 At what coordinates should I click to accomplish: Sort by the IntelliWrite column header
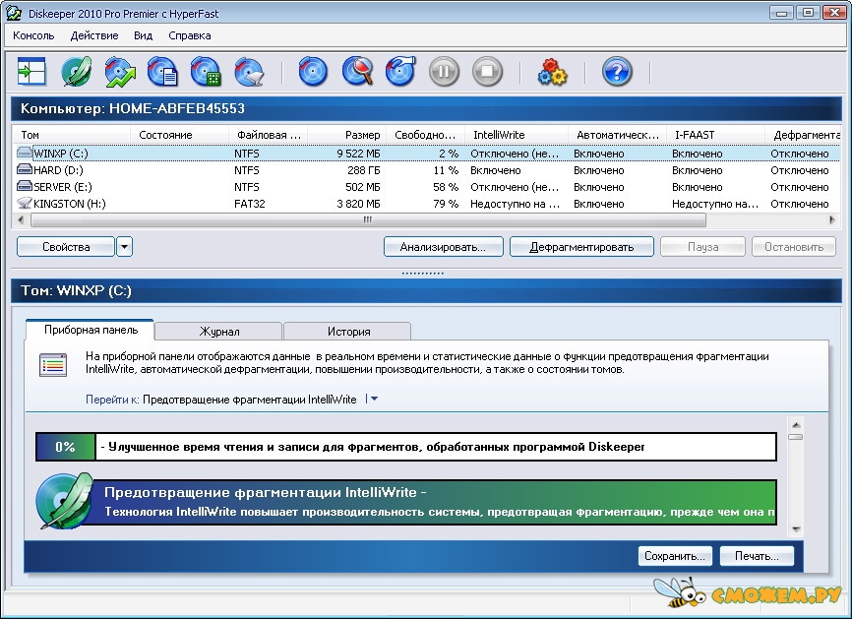[516, 135]
